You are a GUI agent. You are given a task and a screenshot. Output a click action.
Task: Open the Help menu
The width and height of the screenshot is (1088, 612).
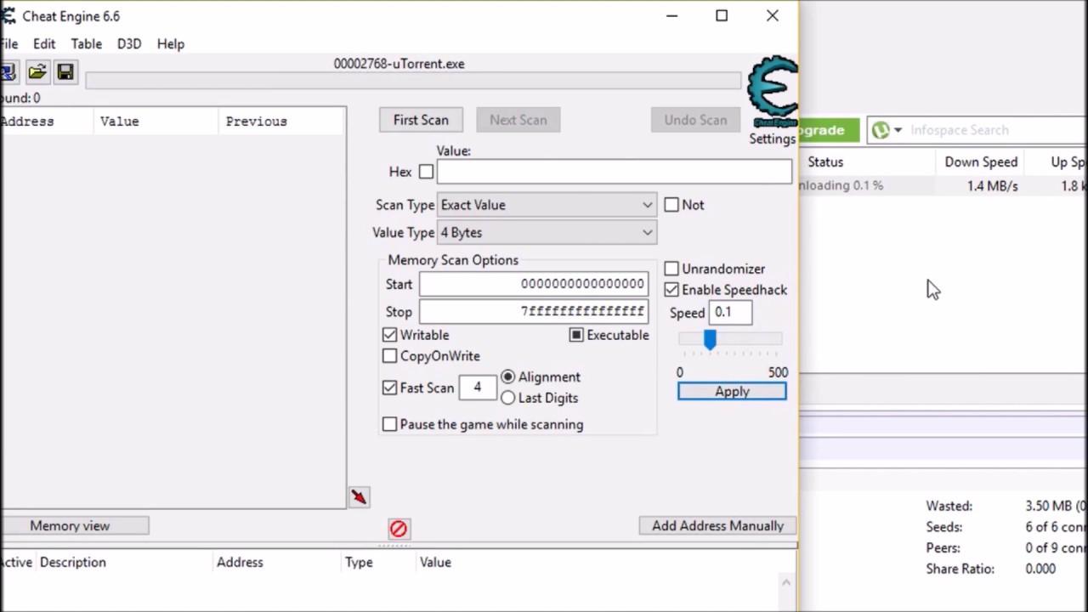[x=170, y=44]
